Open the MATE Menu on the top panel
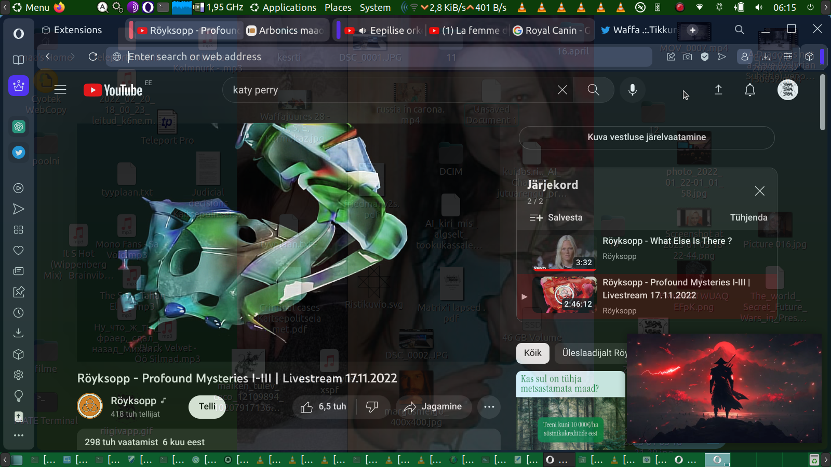 [x=31, y=7]
